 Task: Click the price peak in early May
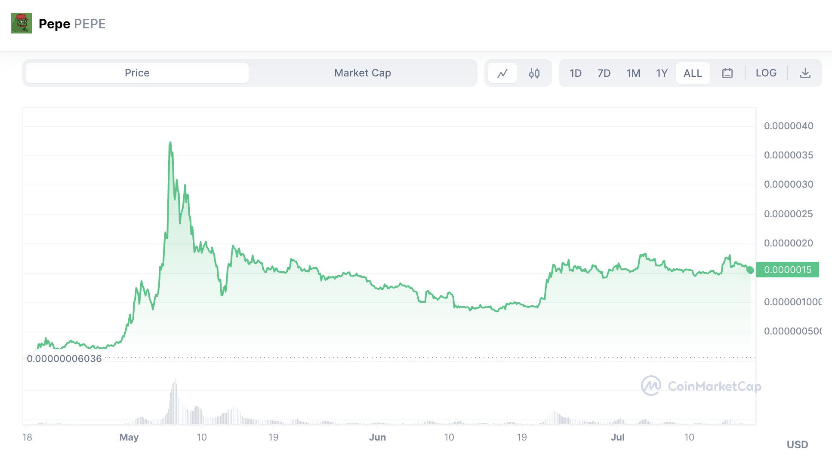click(170, 143)
